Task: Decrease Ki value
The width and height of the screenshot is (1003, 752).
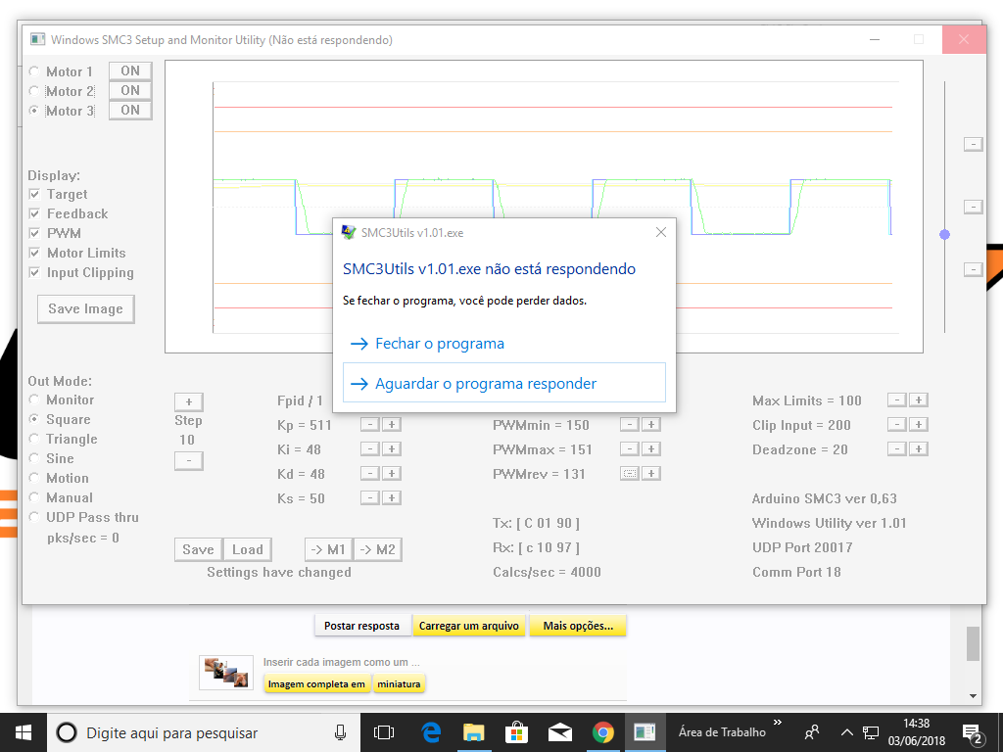Action: click(x=369, y=448)
